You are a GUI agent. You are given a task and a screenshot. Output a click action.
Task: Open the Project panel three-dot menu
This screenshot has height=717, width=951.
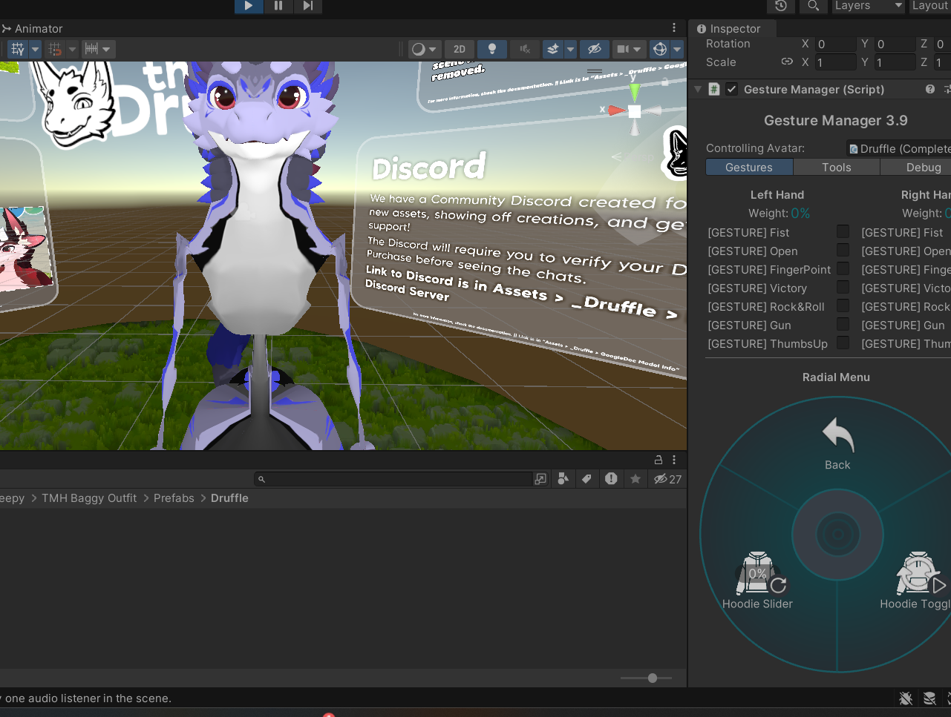(674, 460)
